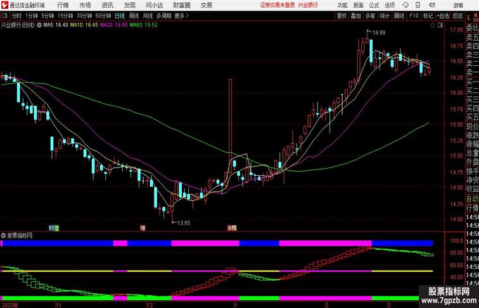Image resolution: width=479 pixels, height=308 pixels.
Task: Open the 交易 menu
Action: tap(206, 5)
